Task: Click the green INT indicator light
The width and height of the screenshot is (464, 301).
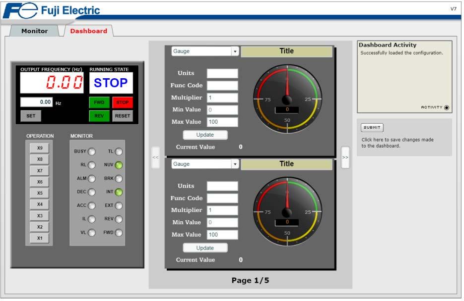Action: tap(119, 192)
